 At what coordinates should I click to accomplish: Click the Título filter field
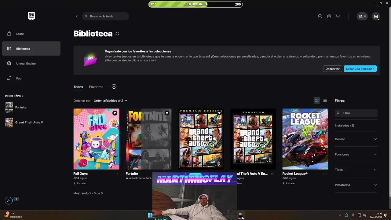pos(356,113)
